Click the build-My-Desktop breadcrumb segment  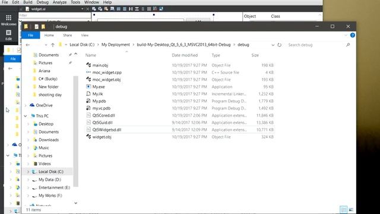[x=183, y=45]
